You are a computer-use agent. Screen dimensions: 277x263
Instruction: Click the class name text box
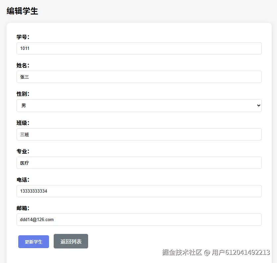(138, 134)
